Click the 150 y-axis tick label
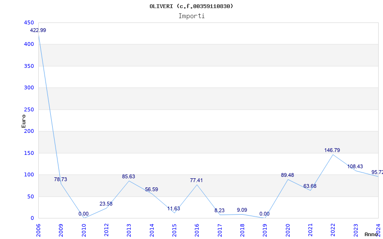The height and width of the screenshot is (239, 383). pyautogui.click(x=29, y=153)
